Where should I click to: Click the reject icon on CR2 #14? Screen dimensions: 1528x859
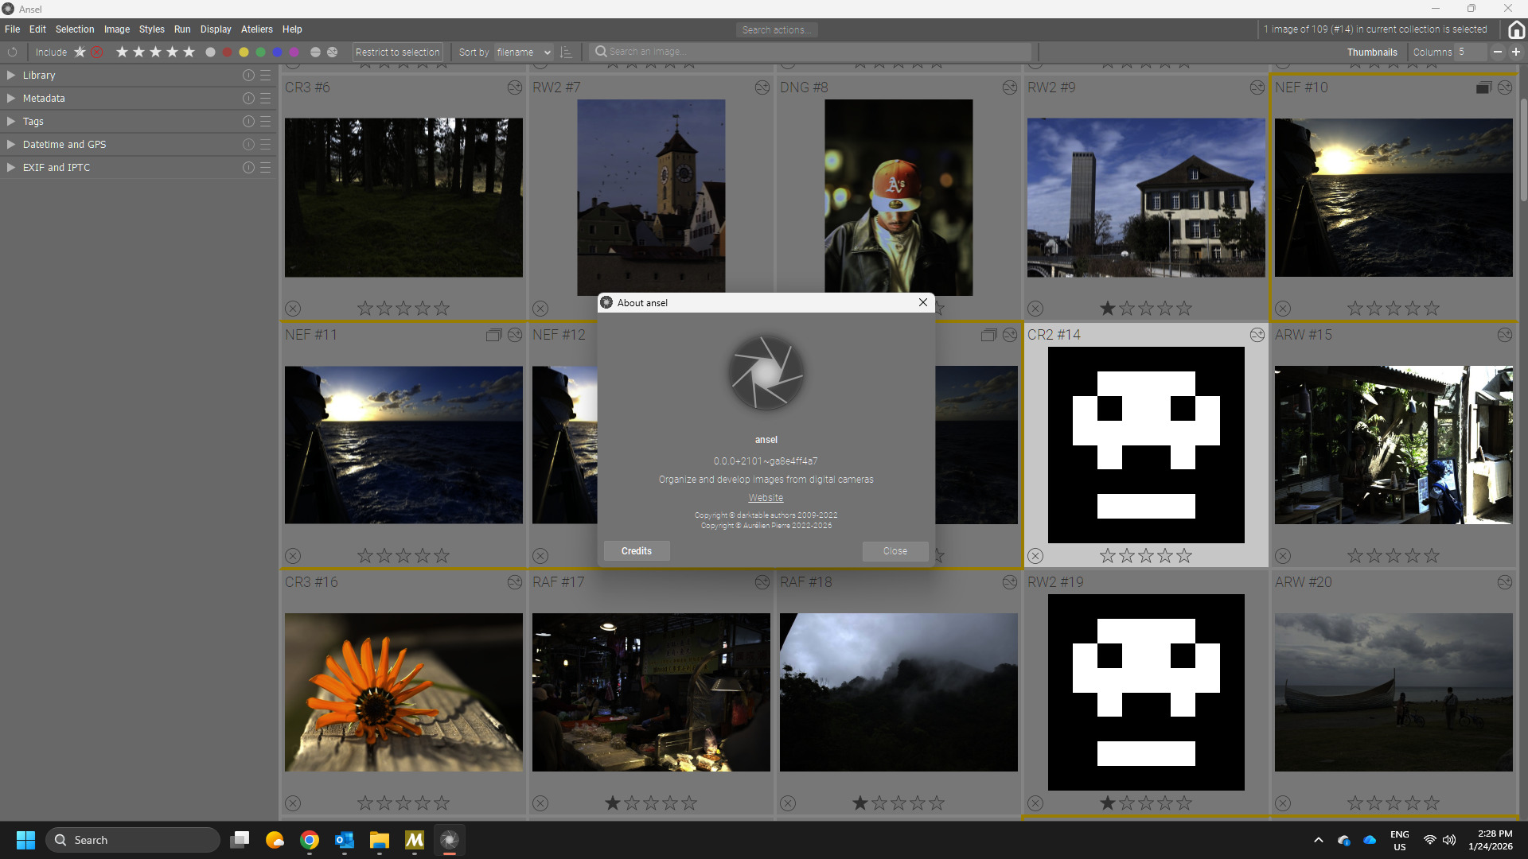(x=1035, y=556)
